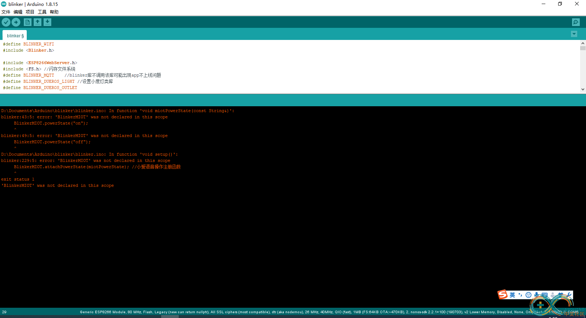Click error line blinker:43:5 in console
The height and width of the screenshot is (318, 586).
tap(84, 117)
